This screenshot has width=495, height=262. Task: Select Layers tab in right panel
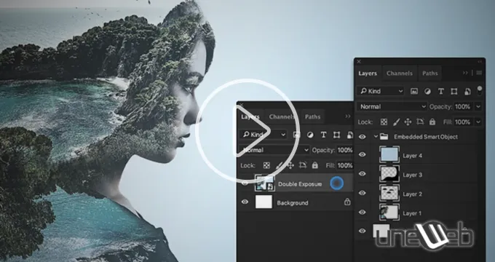368,74
